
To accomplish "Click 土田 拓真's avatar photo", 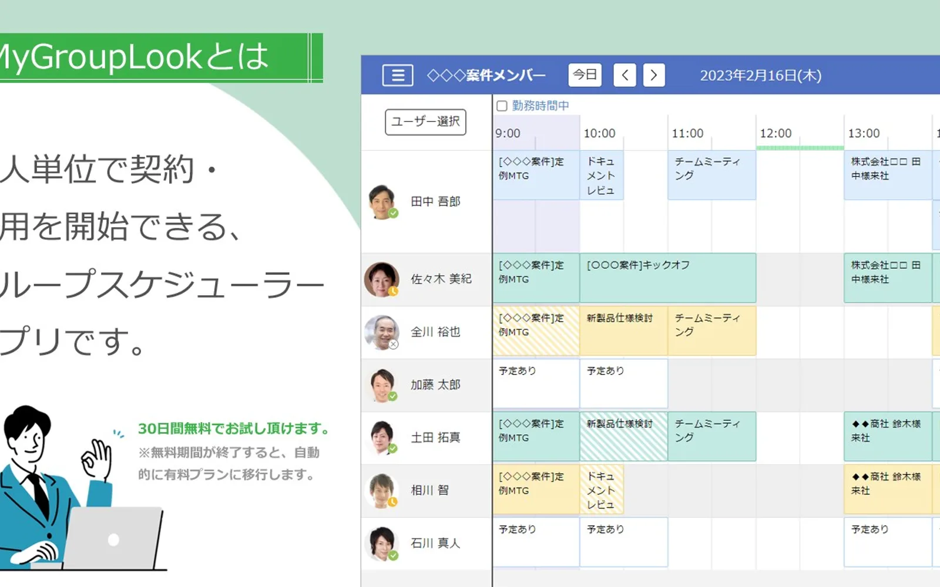I will point(383,438).
